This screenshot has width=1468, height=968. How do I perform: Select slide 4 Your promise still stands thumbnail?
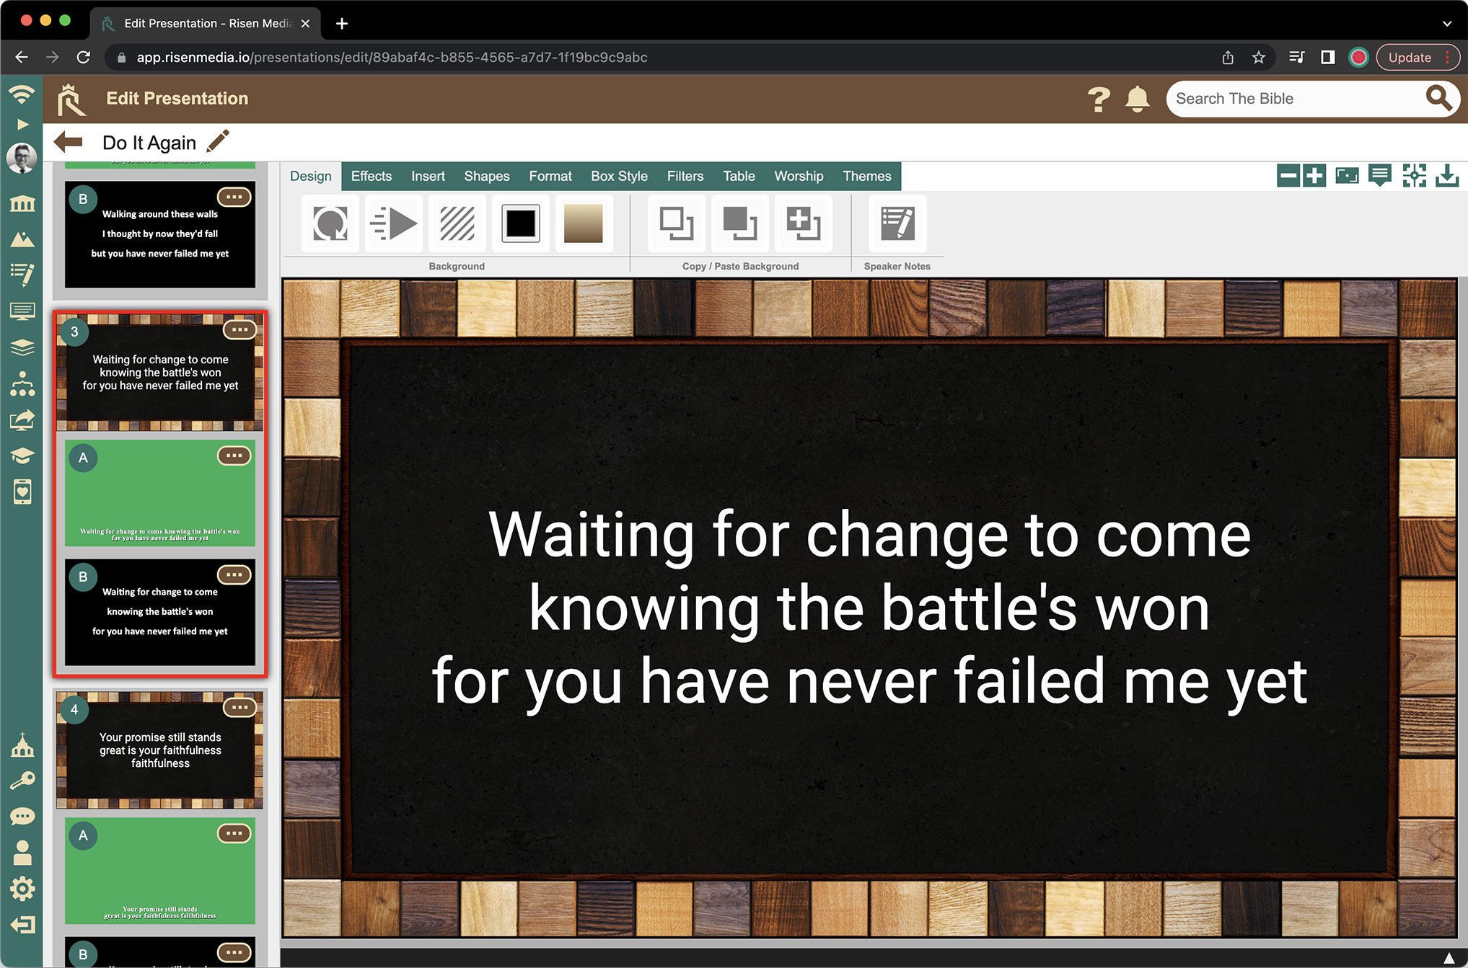[160, 750]
